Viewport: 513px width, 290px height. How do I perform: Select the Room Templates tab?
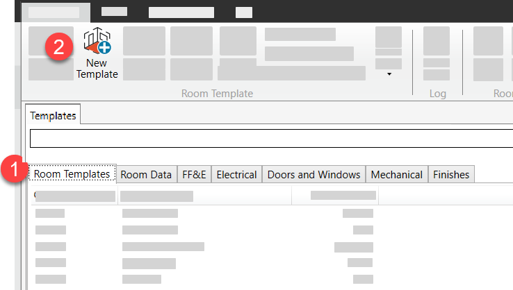72,174
